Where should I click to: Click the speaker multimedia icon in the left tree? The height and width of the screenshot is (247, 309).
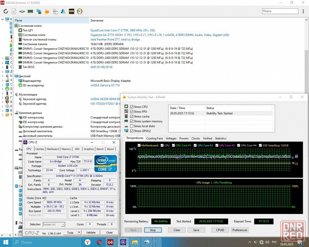pos(7,76)
